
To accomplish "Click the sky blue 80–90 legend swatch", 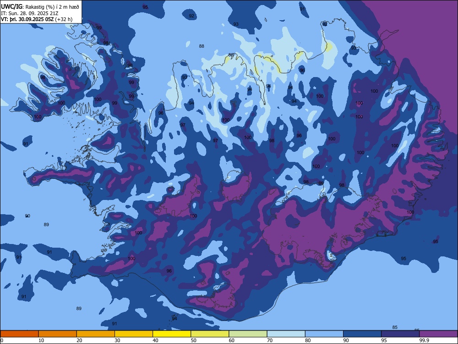I will 324,334.
